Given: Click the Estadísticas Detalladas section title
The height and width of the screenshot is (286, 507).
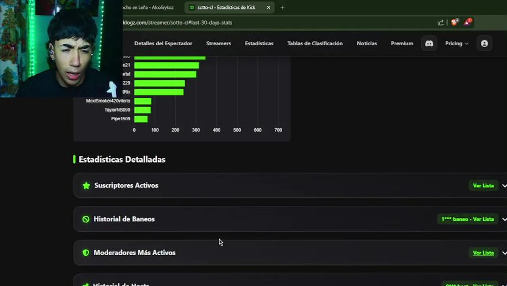Looking at the screenshot, I should 122,159.
